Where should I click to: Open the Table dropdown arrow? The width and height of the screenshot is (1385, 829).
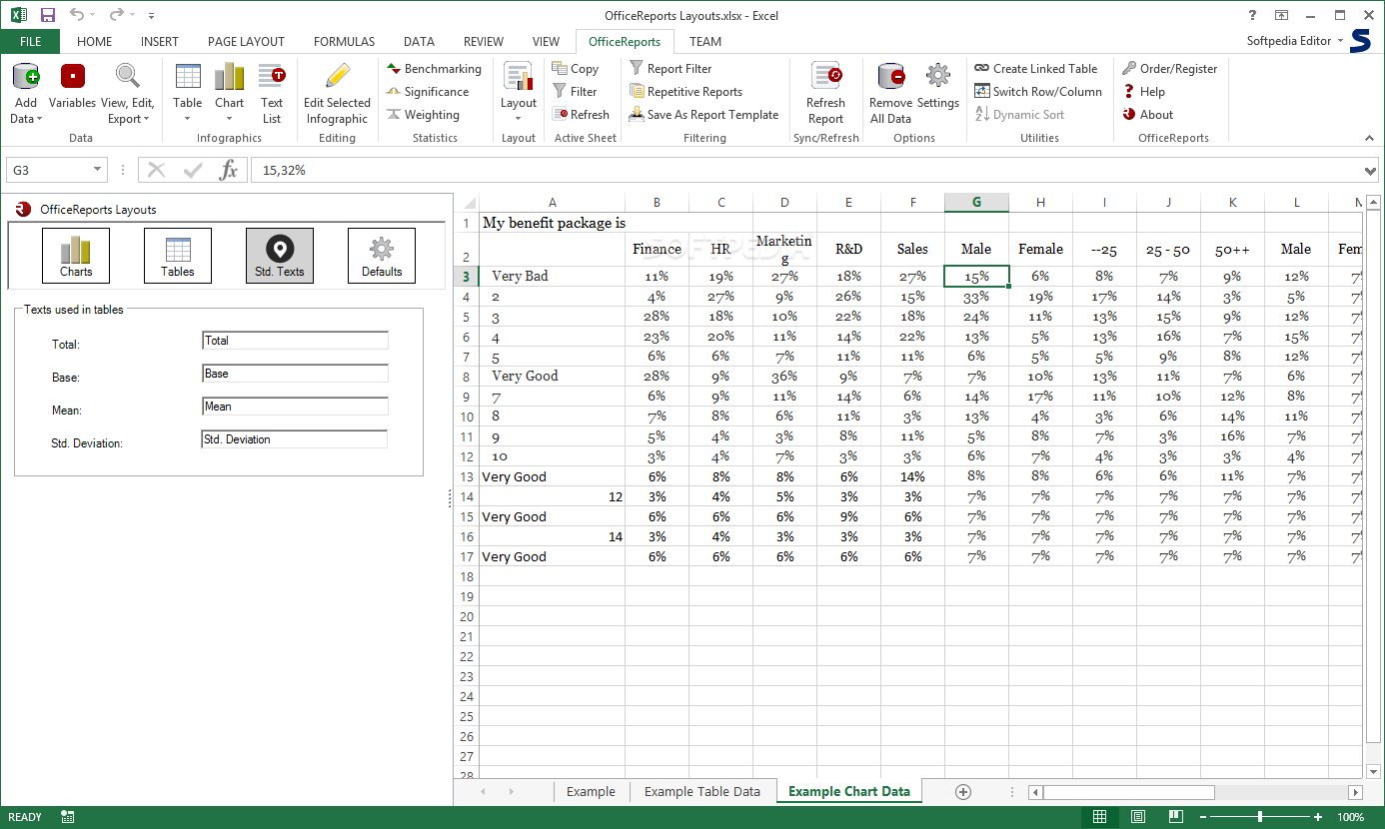coord(188,120)
